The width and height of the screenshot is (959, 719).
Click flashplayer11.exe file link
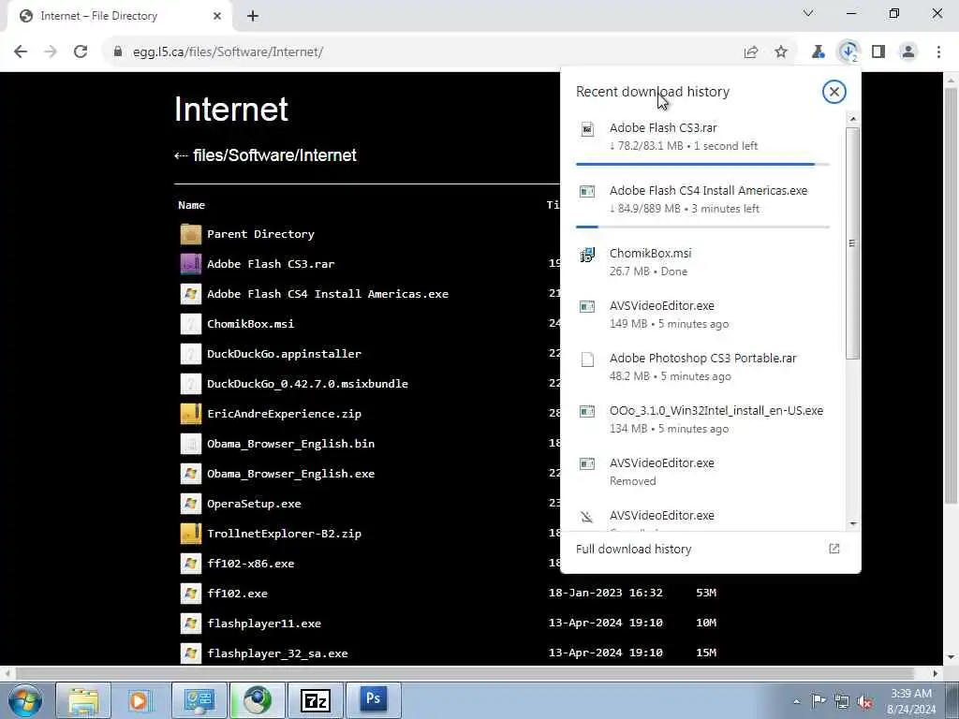pyautogui.click(x=263, y=624)
